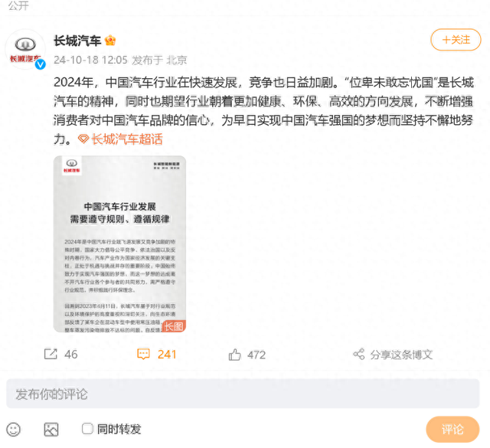This screenshot has height=448, width=490.
Task: Click the 24-10-18 12:05 post timestamp
Action: click(x=90, y=60)
